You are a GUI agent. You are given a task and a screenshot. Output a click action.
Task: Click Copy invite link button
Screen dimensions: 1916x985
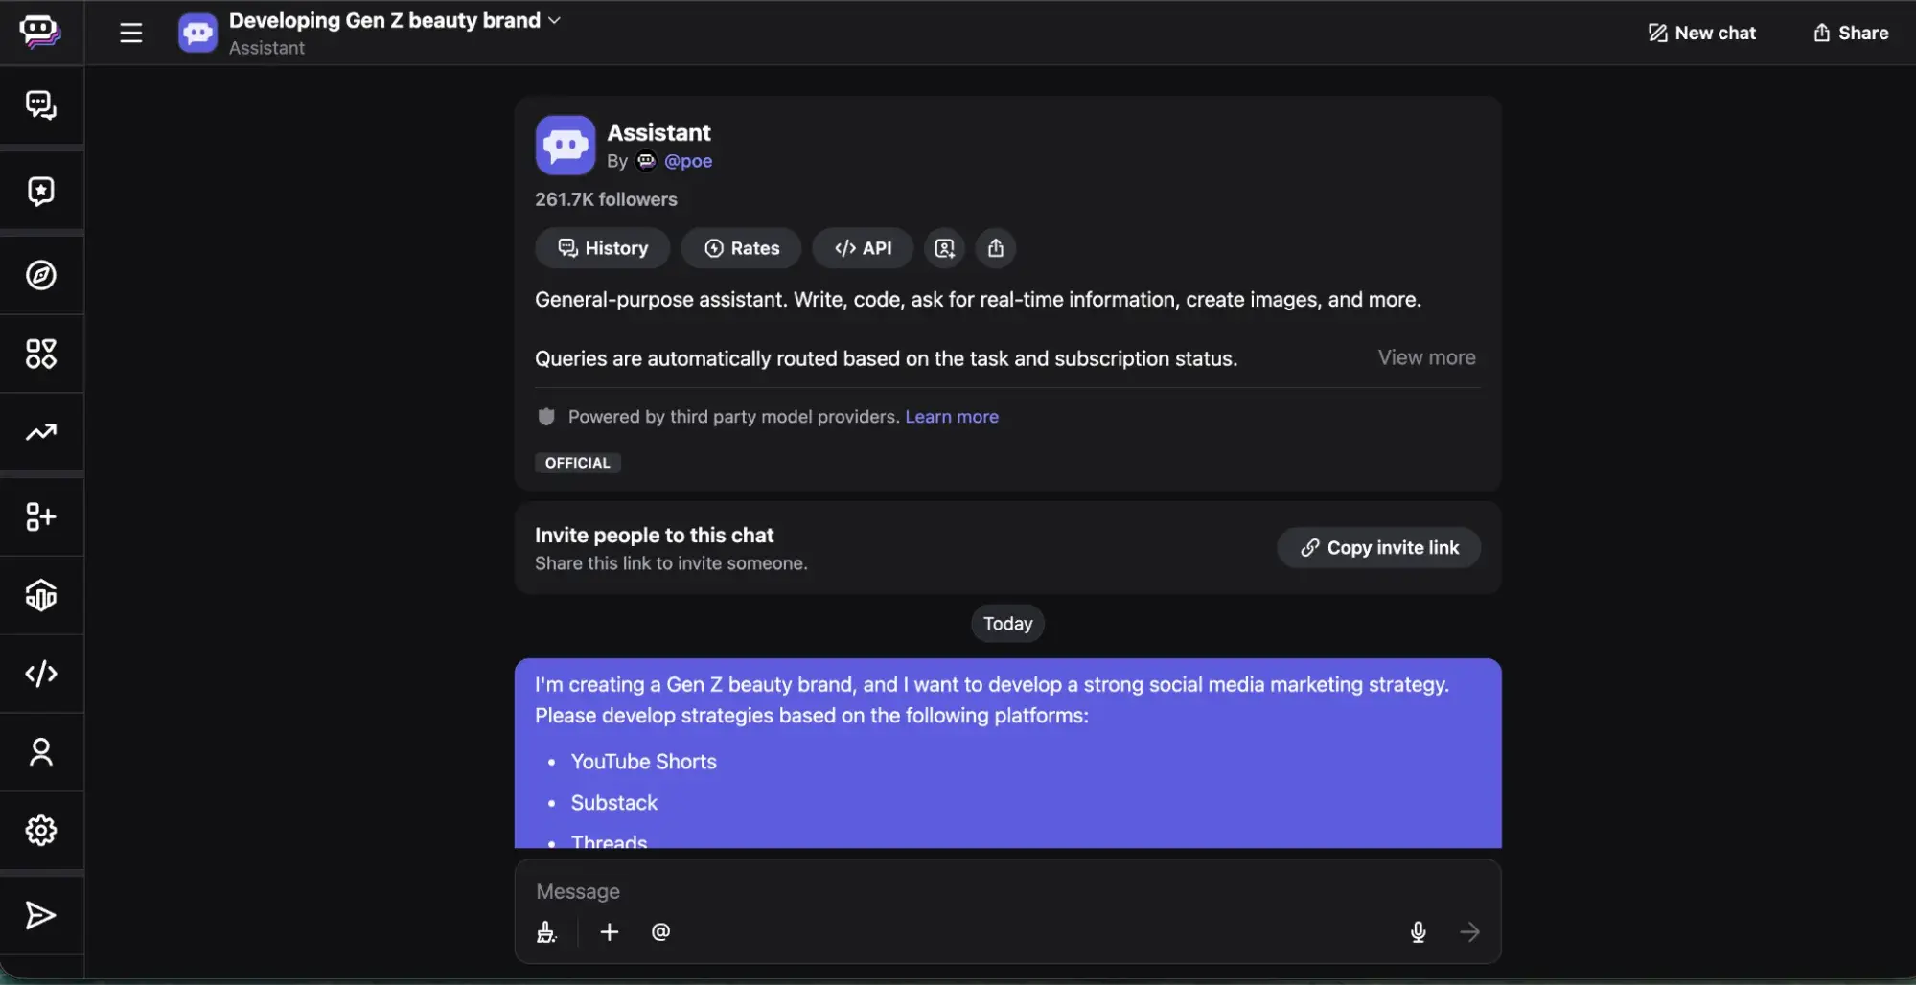[x=1377, y=547]
